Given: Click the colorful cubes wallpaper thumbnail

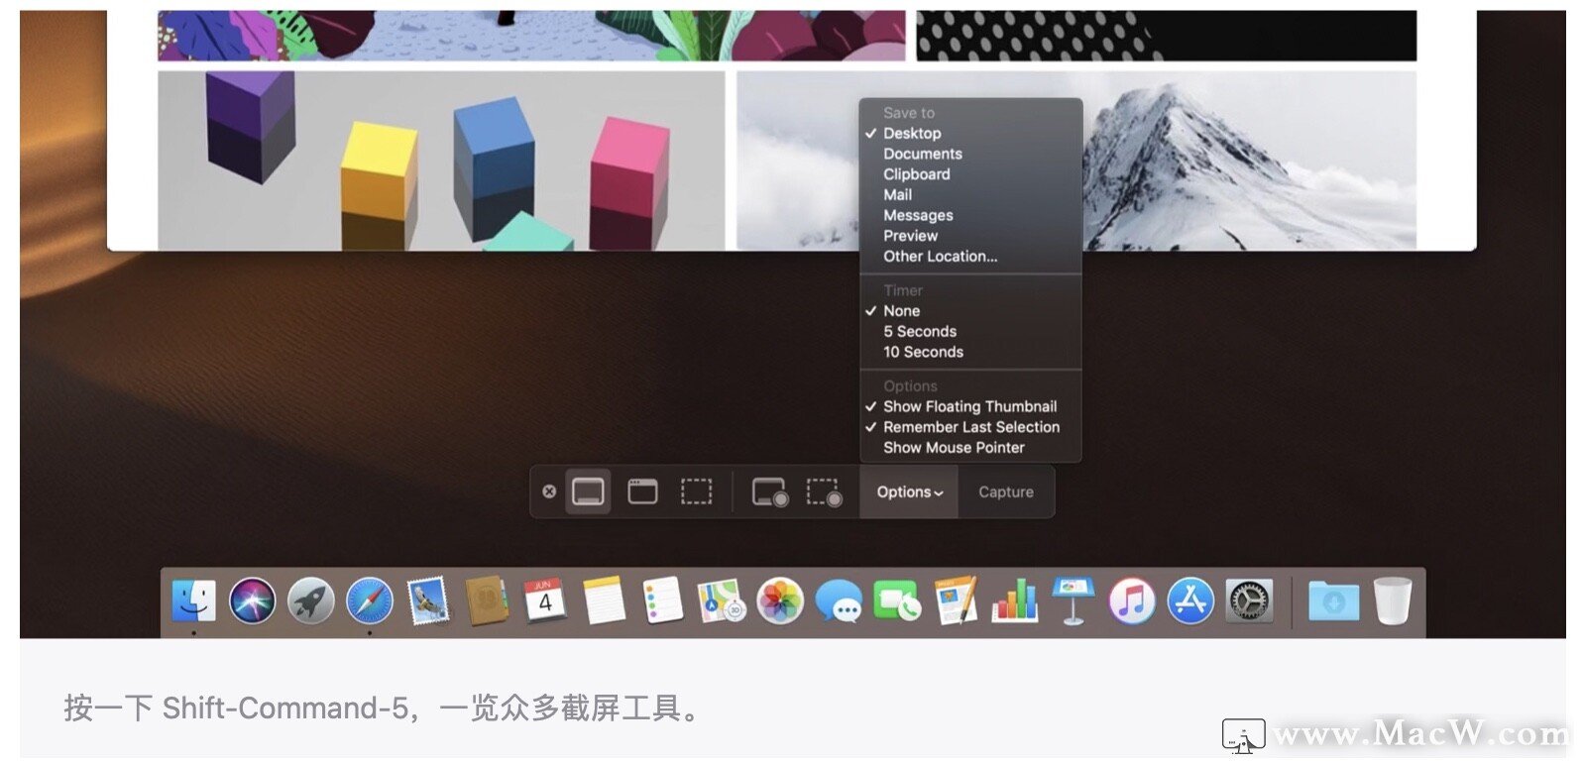Looking at the screenshot, I should coord(441,161).
